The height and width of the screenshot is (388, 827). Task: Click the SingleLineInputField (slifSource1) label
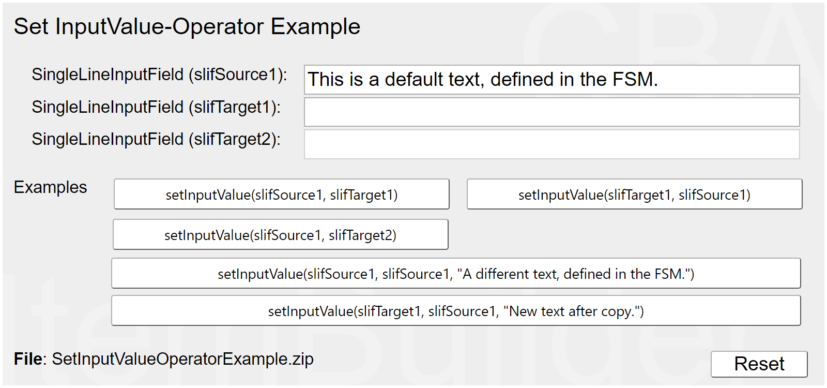[159, 74]
